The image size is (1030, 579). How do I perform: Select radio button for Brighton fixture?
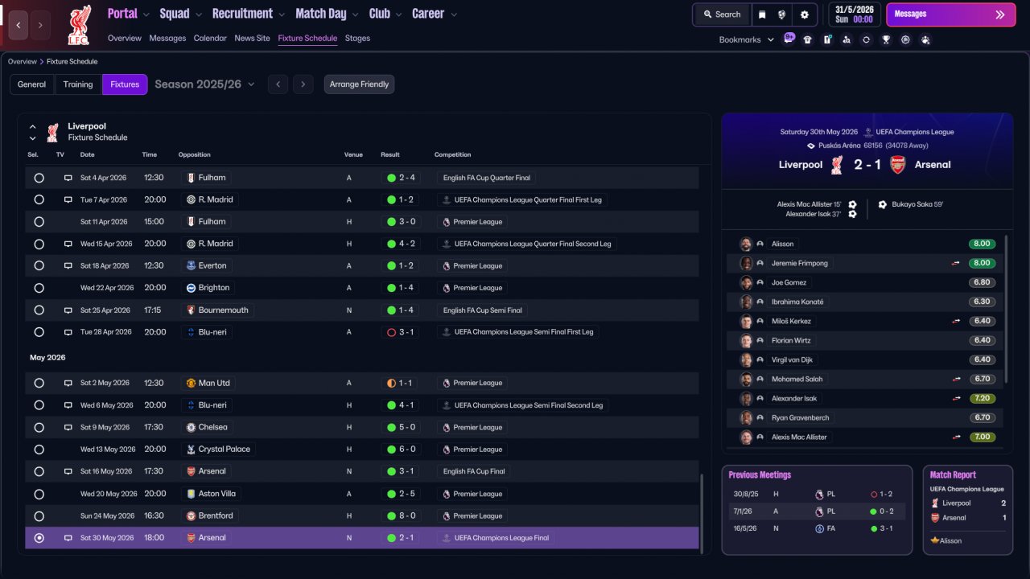pos(39,288)
